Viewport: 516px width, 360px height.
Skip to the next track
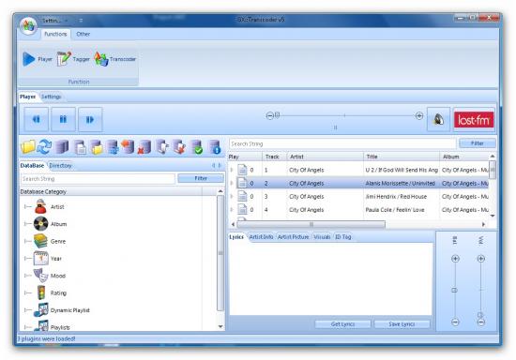point(90,119)
